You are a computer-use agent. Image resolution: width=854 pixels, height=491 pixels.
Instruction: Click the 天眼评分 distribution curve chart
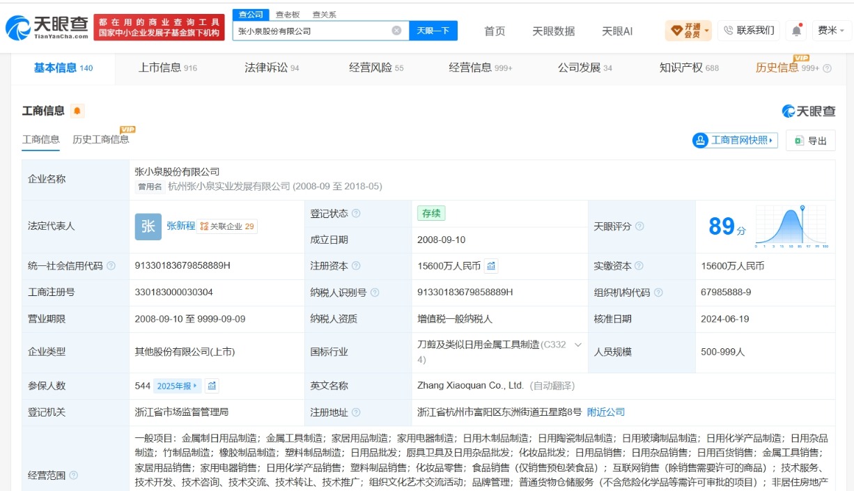(791, 227)
